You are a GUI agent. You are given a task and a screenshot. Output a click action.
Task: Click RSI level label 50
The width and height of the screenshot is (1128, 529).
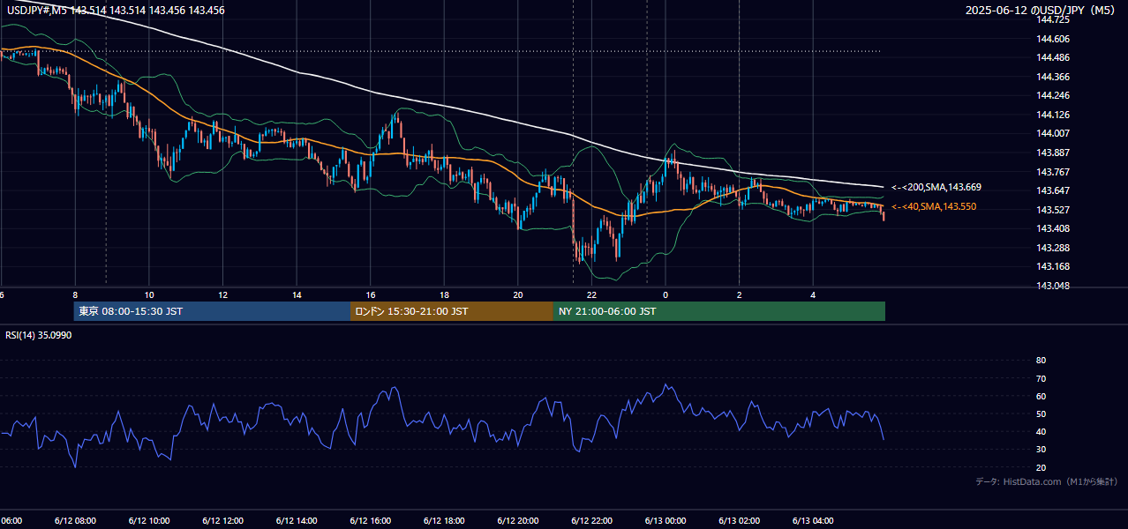click(1041, 414)
